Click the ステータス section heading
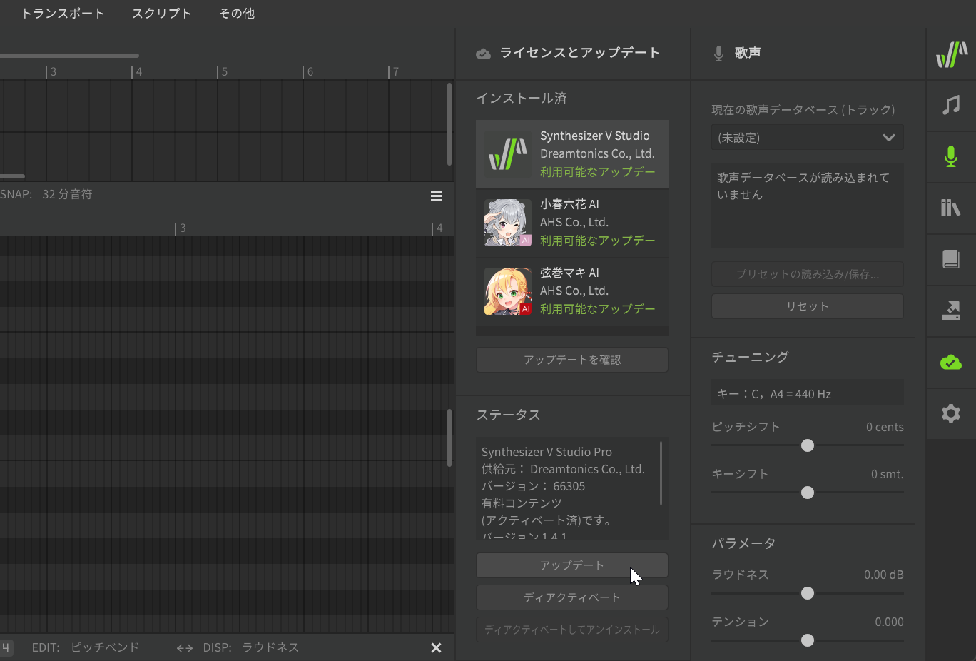Viewport: 976px width, 661px height. (x=508, y=415)
